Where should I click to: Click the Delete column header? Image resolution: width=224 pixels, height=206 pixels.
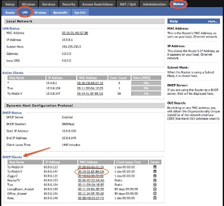pos(155,162)
